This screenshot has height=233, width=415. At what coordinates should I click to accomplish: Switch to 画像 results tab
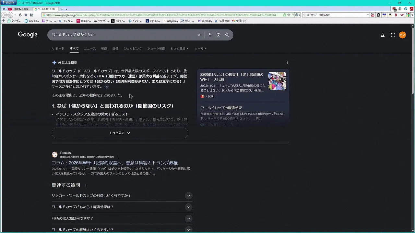pos(115,49)
